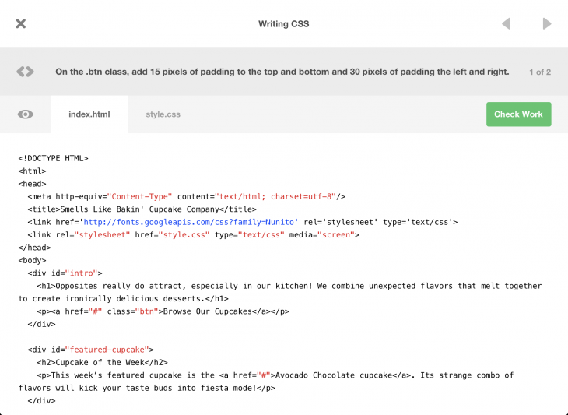Click the code brackets icon beside instructions
The width and height of the screenshot is (568, 415).
tap(26, 72)
